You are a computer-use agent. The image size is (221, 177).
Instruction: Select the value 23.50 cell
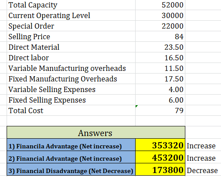(x=160, y=47)
